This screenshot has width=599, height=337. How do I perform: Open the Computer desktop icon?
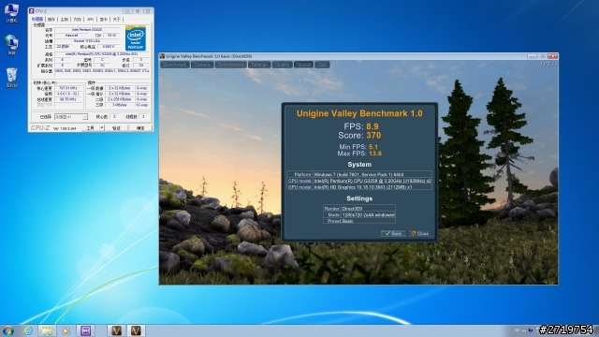pyautogui.click(x=11, y=12)
